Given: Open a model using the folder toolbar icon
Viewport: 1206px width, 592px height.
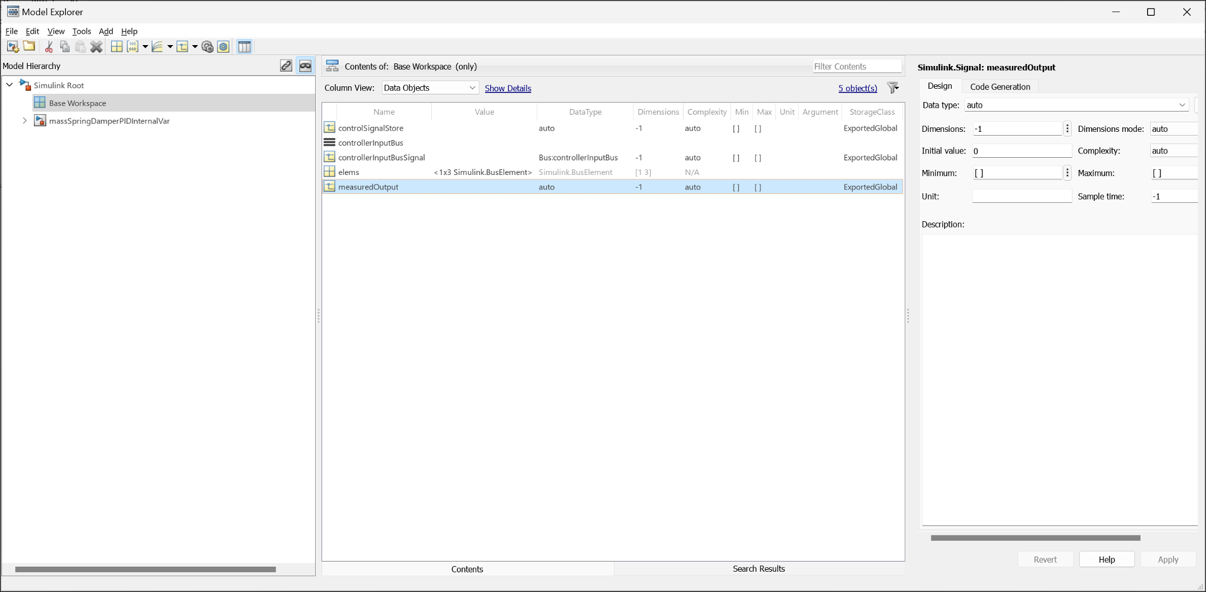Looking at the screenshot, I should tap(29, 46).
